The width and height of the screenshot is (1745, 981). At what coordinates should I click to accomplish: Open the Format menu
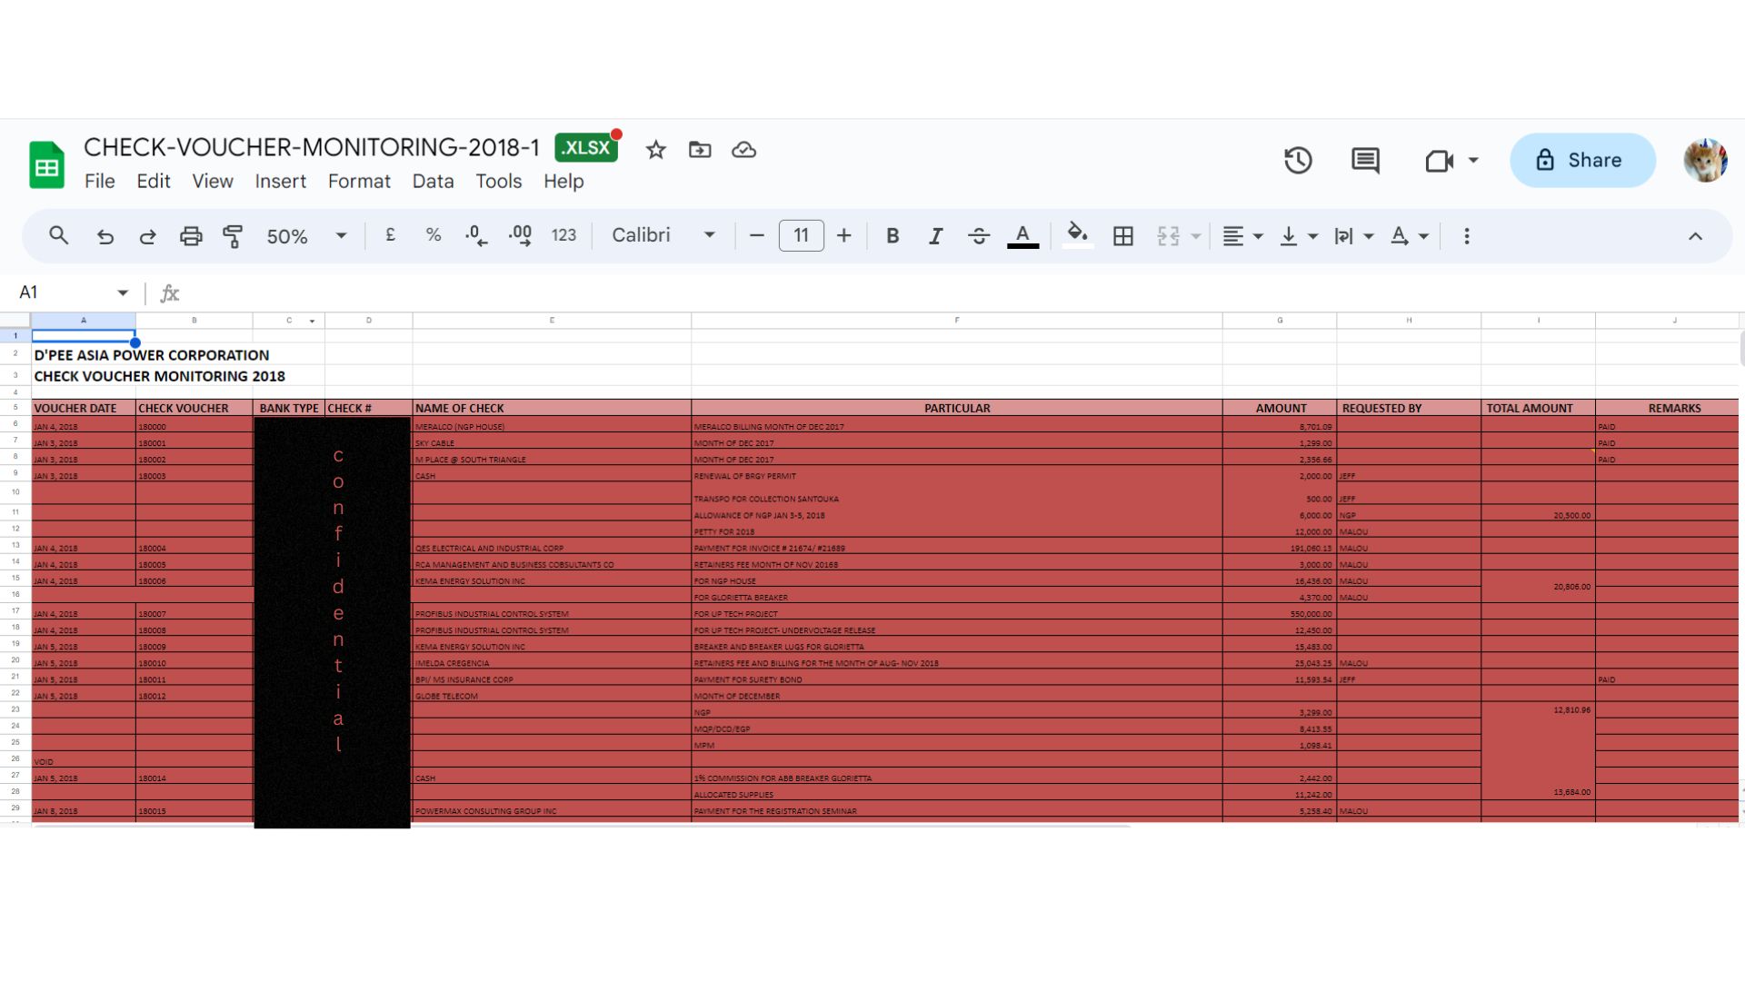359,182
